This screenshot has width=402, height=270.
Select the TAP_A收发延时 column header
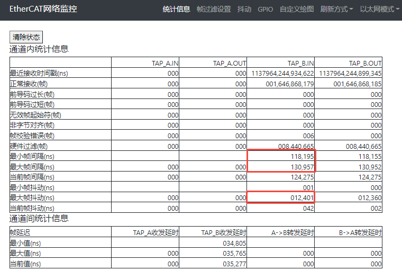coord(156,232)
